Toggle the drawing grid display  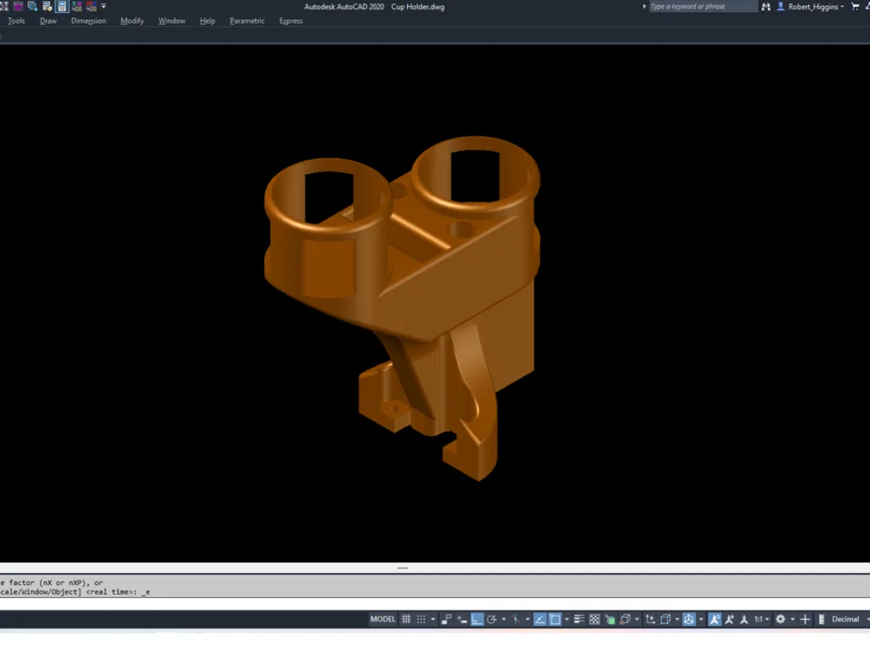point(406,619)
